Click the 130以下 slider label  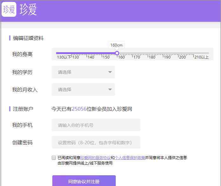[64, 57]
